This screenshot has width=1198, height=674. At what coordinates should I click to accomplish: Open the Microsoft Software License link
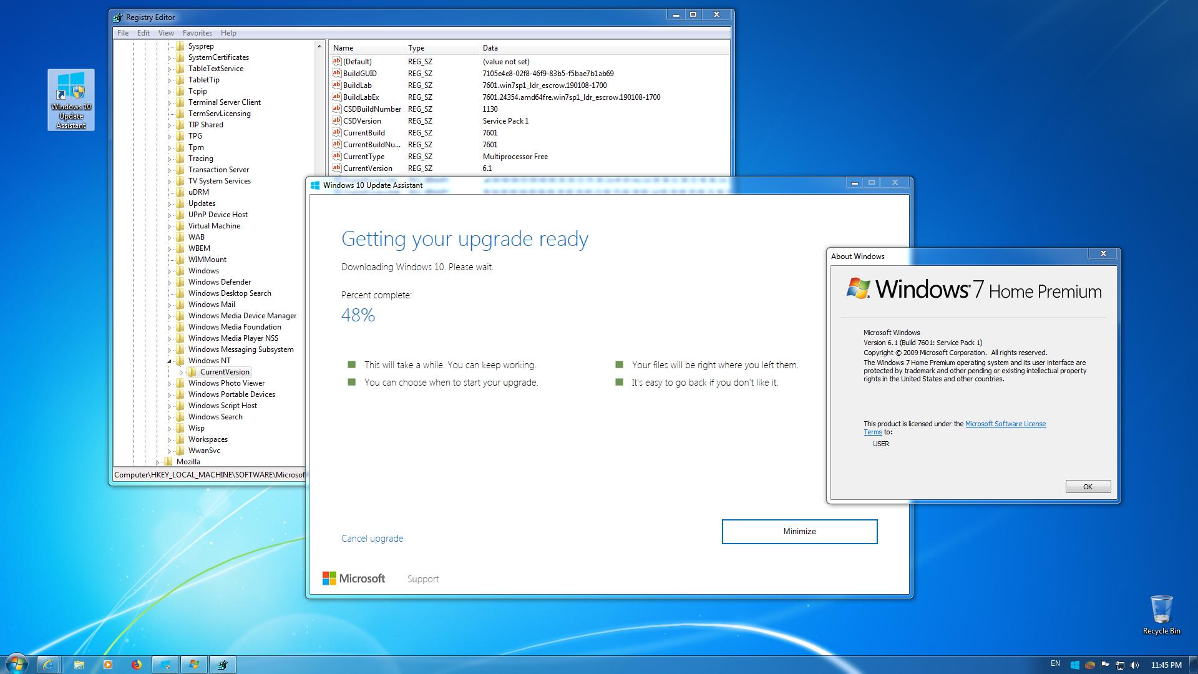pos(1005,424)
